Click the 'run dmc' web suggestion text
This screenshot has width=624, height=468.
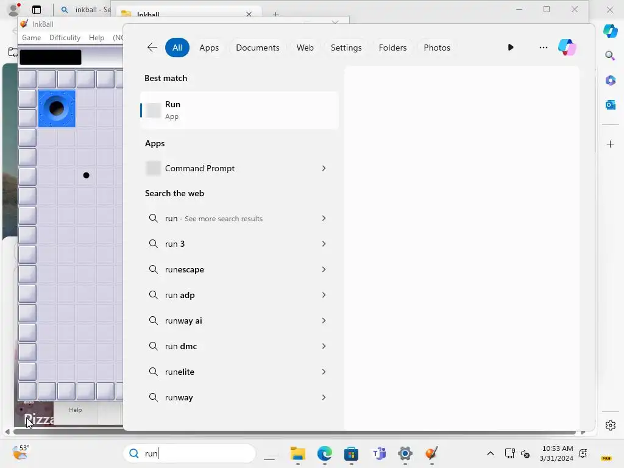pos(180,346)
